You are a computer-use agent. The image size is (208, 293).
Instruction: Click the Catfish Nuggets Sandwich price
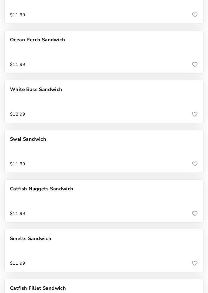(x=18, y=214)
